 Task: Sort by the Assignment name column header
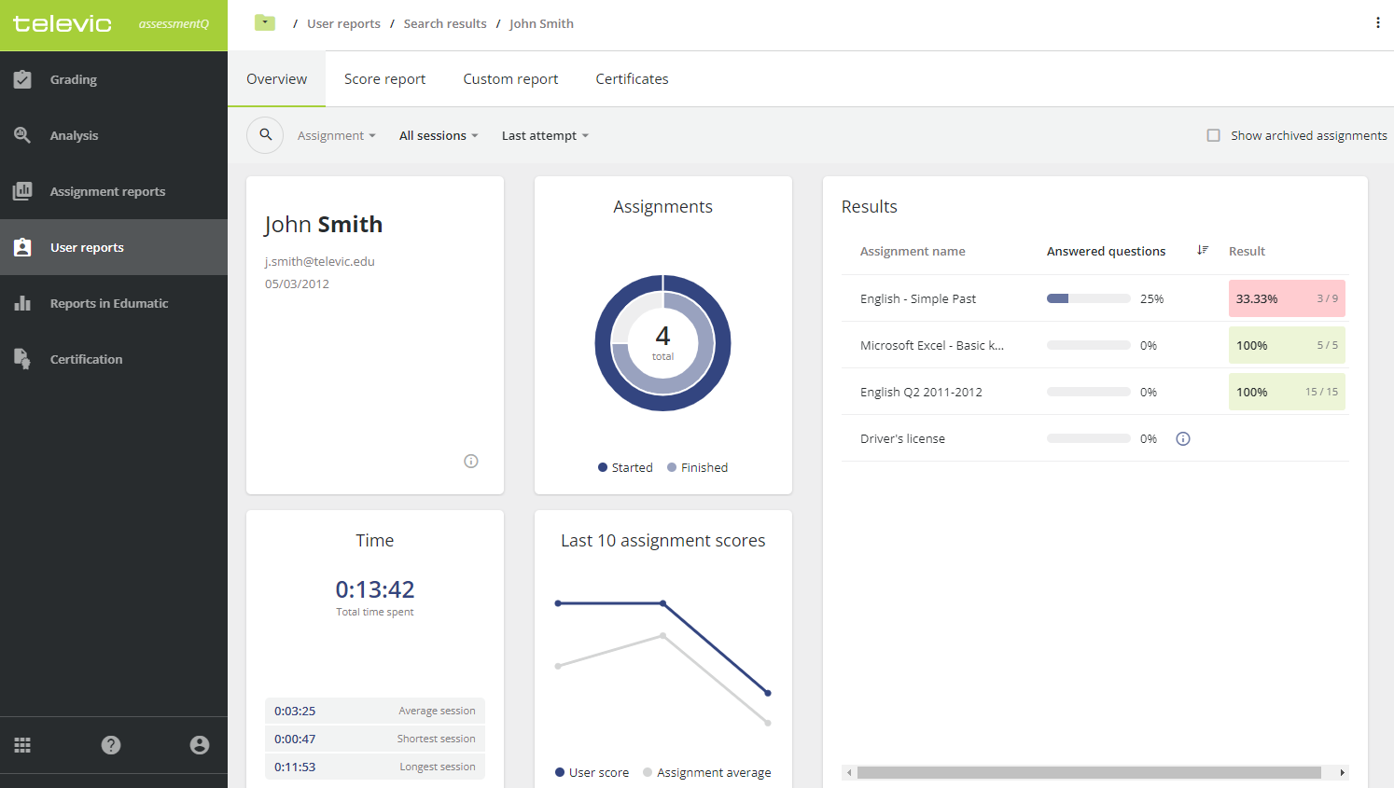(913, 251)
